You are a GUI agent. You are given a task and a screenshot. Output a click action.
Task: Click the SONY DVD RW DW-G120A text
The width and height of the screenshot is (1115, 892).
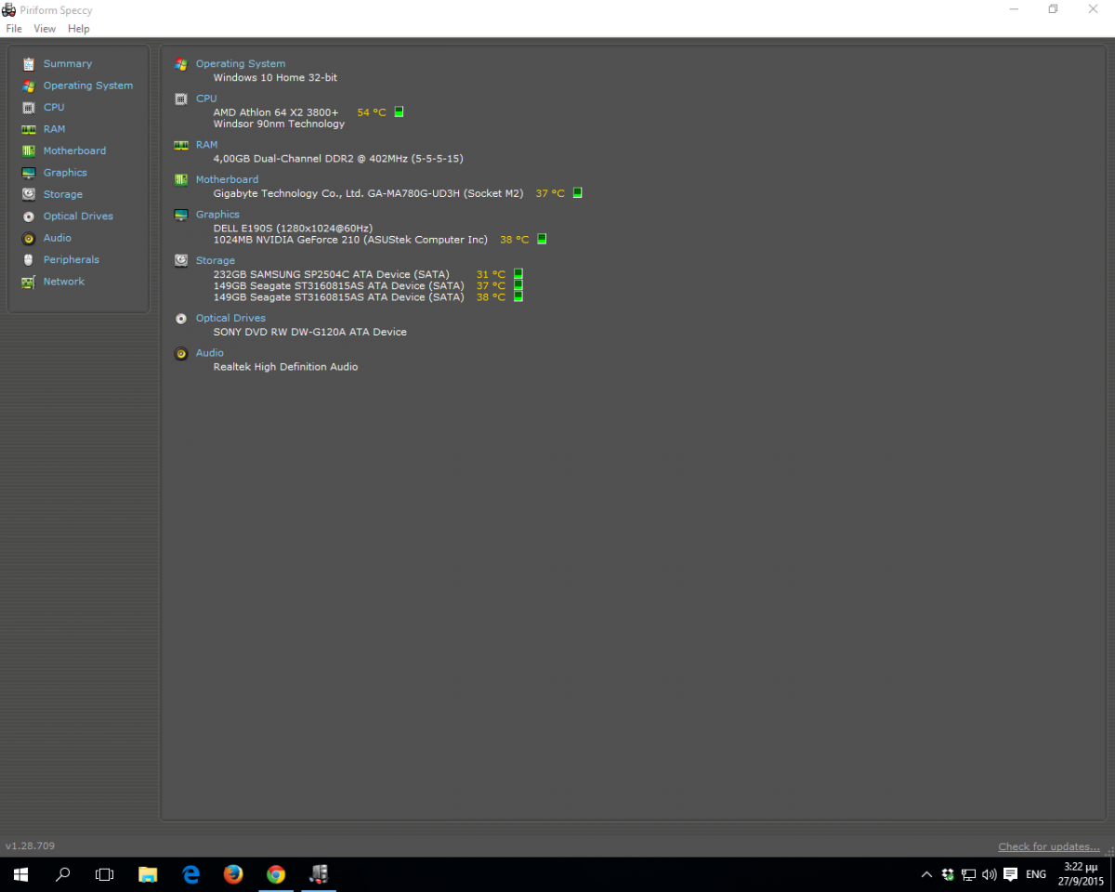pos(309,332)
